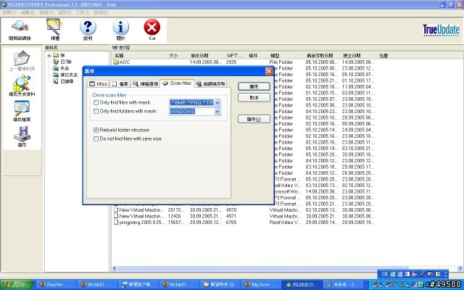Viewport: 464px width, 290px height.
Task: Enable Only find files with mask
Action: tap(96, 103)
